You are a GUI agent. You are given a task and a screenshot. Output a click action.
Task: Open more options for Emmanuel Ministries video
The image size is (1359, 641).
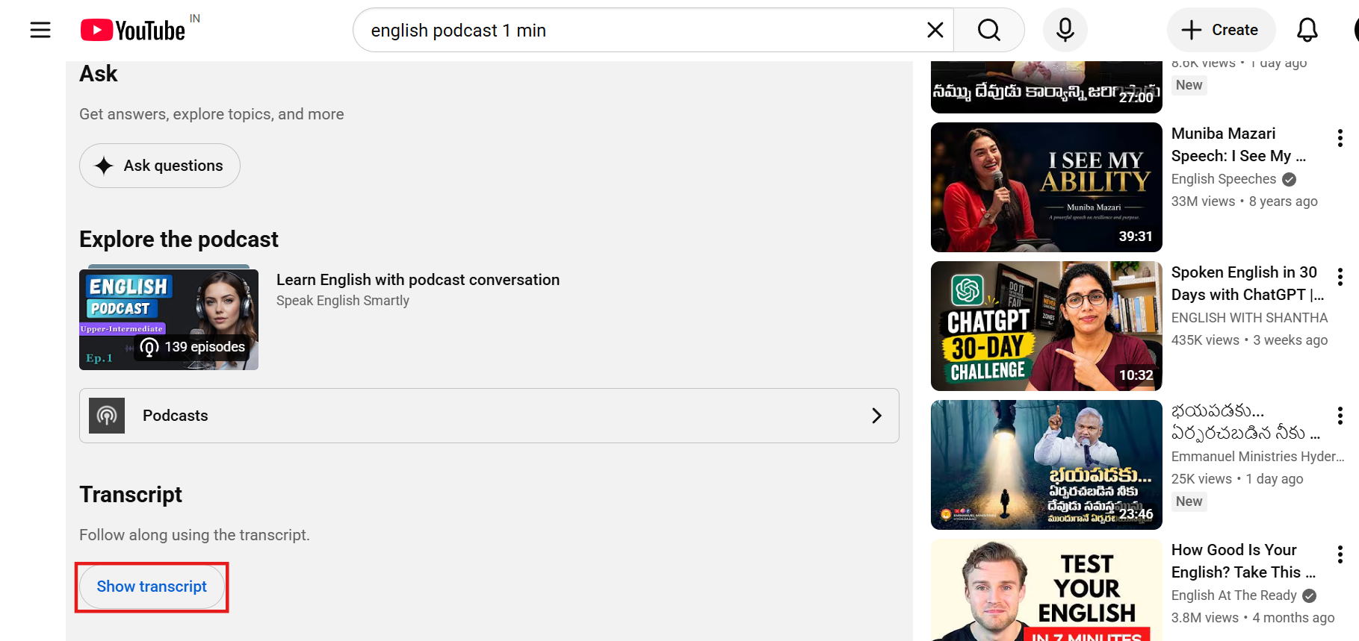(x=1340, y=416)
